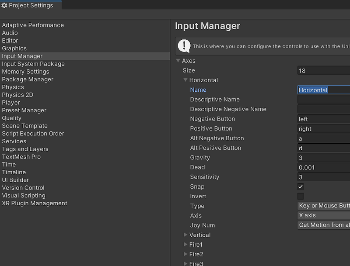Open the Type dropdown for Horizontal
Screen dimensions: 350x266
click(x=323, y=205)
